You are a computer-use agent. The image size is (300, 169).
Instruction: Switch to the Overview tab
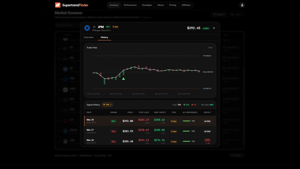88,37
